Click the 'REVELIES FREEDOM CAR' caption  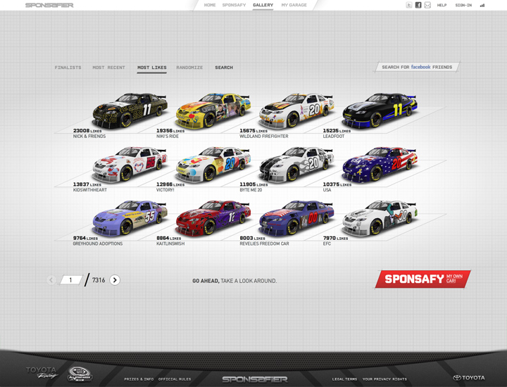264,243
